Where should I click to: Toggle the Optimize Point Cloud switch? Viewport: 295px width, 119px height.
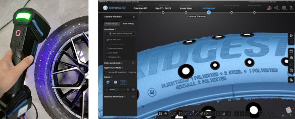pyautogui.click(x=134, y=97)
